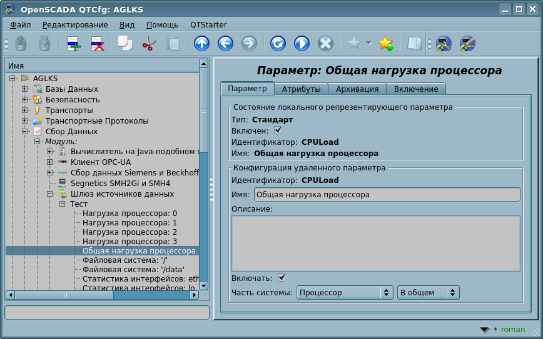This screenshot has width=543, height=339.
Task: Click the Транспорты lightning icon
Action: click(x=38, y=111)
